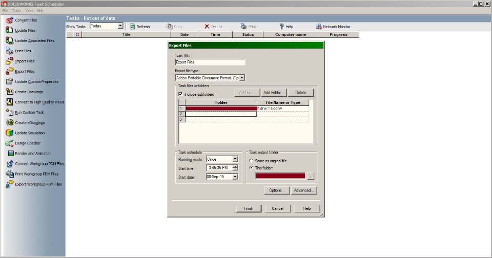The width and height of the screenshot is (492, 258).
Task: Expand the Show Tasks Today dropdown
Action: point(120,26)
